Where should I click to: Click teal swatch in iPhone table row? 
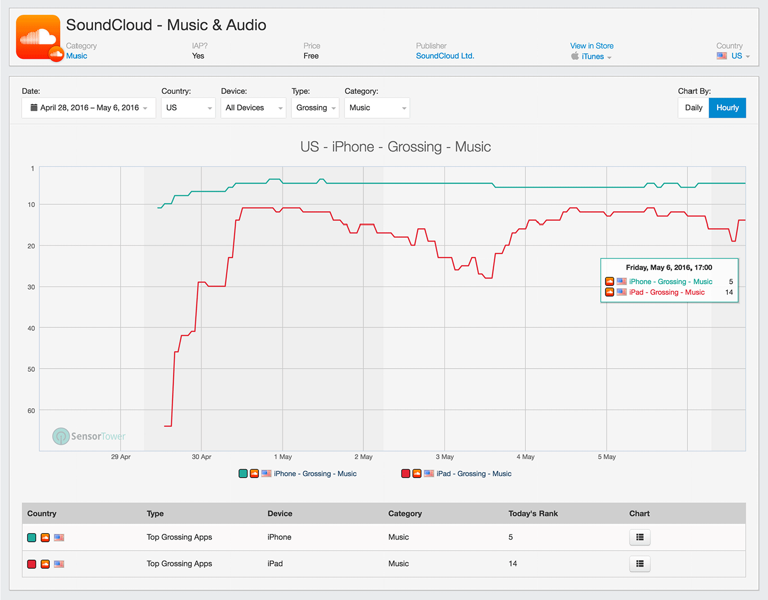click(x=32, y=538)
